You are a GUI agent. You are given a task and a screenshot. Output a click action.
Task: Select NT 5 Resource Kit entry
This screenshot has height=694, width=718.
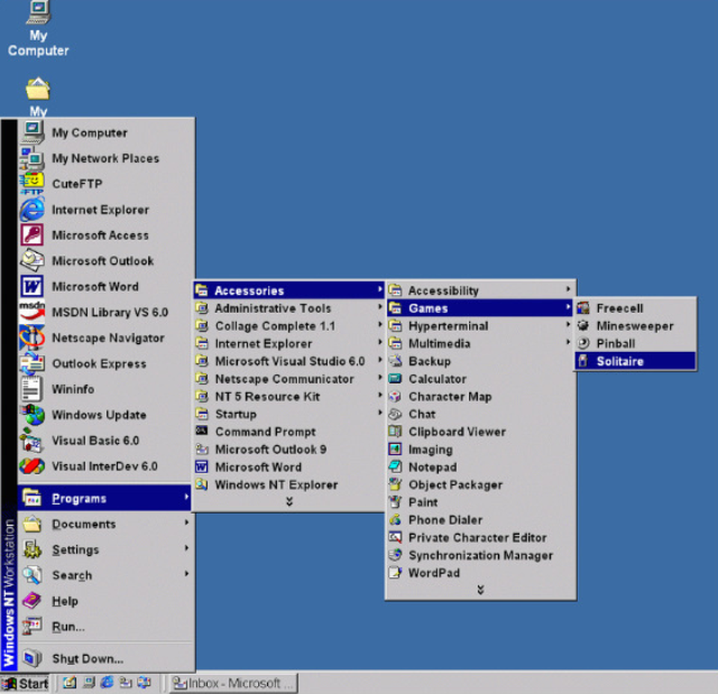(x=289, y=396)
